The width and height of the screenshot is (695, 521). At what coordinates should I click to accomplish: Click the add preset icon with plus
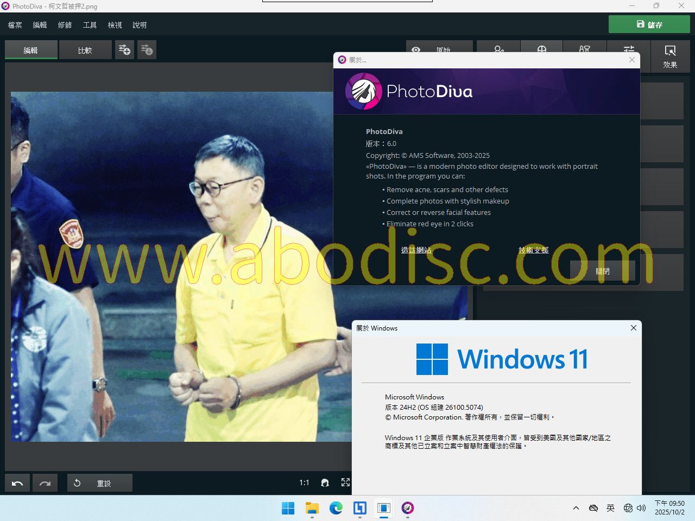pyautogui.click(x=124, y=50)
